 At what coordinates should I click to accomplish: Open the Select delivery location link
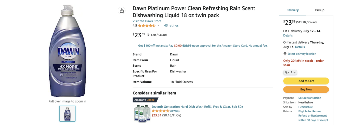302,54
